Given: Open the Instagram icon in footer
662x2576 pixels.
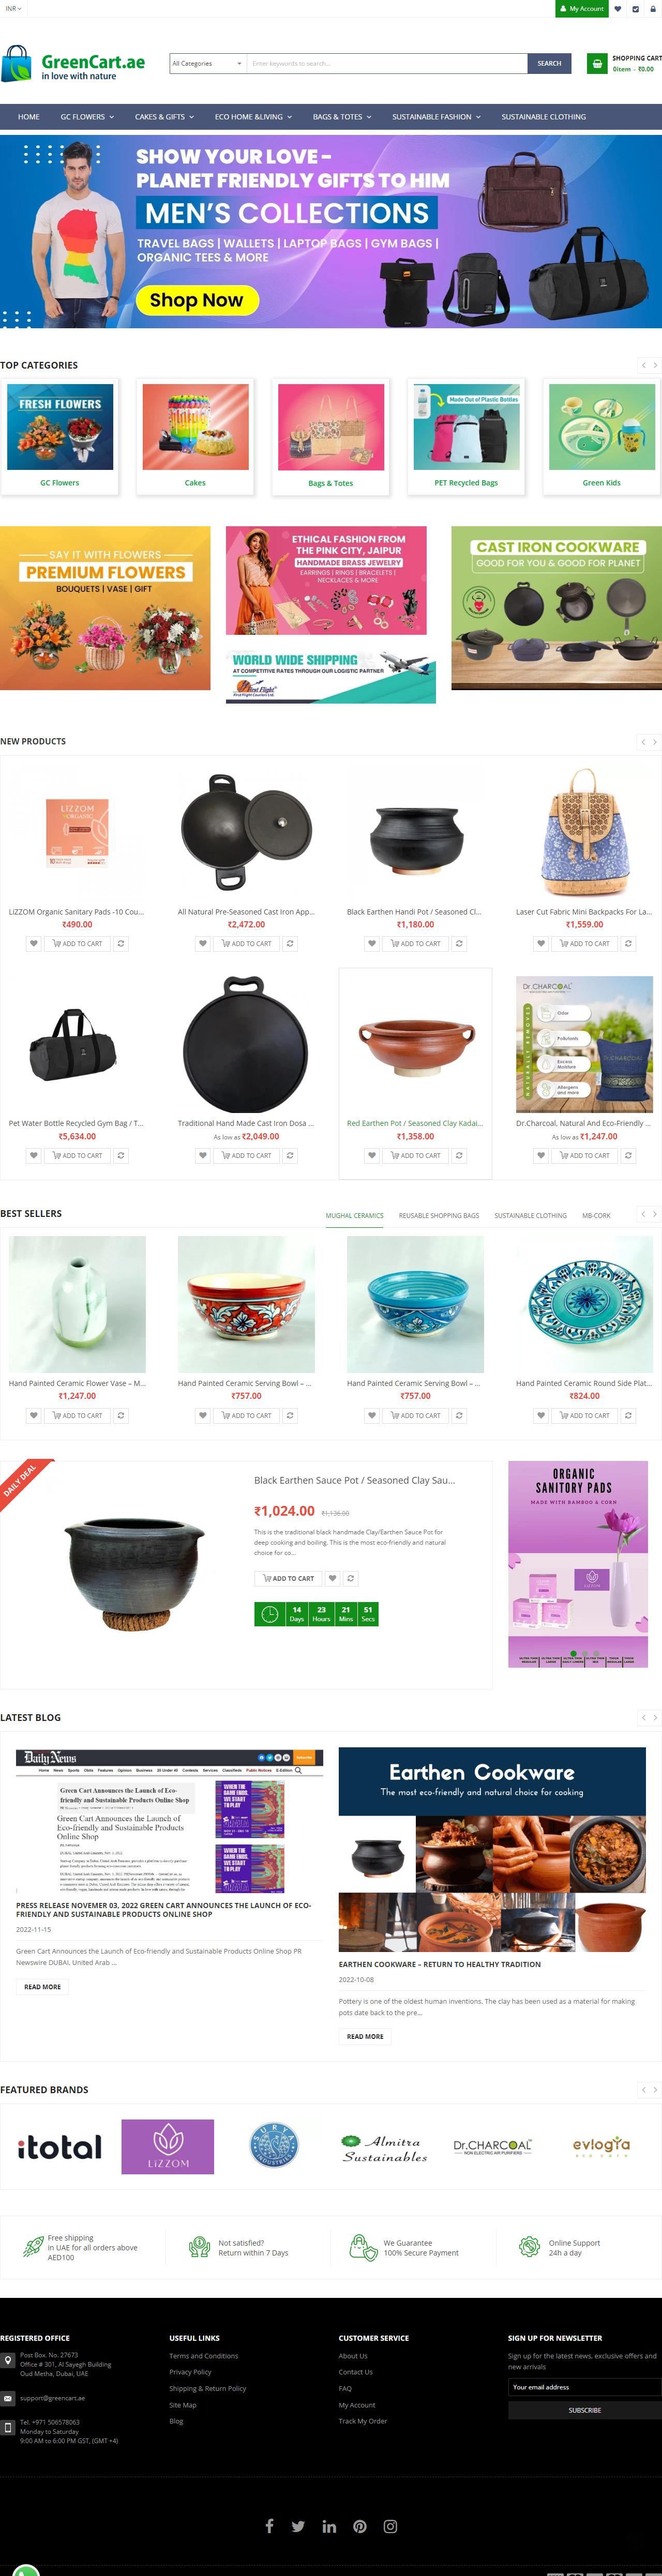Looking at the screenshot, I should 390,2526.
